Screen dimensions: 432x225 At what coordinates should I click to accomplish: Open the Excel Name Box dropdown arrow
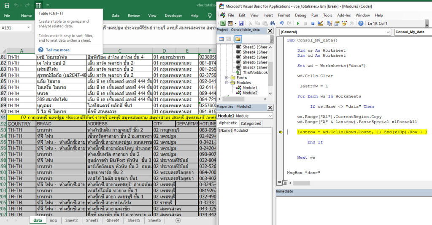pyautogui.click(x=28, y=28)
